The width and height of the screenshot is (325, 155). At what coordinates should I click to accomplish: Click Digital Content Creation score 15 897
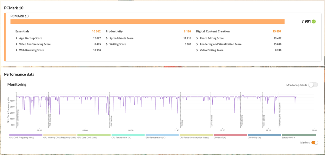click(277, 31)
